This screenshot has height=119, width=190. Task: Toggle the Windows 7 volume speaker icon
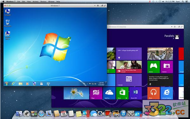pos(95,84)
